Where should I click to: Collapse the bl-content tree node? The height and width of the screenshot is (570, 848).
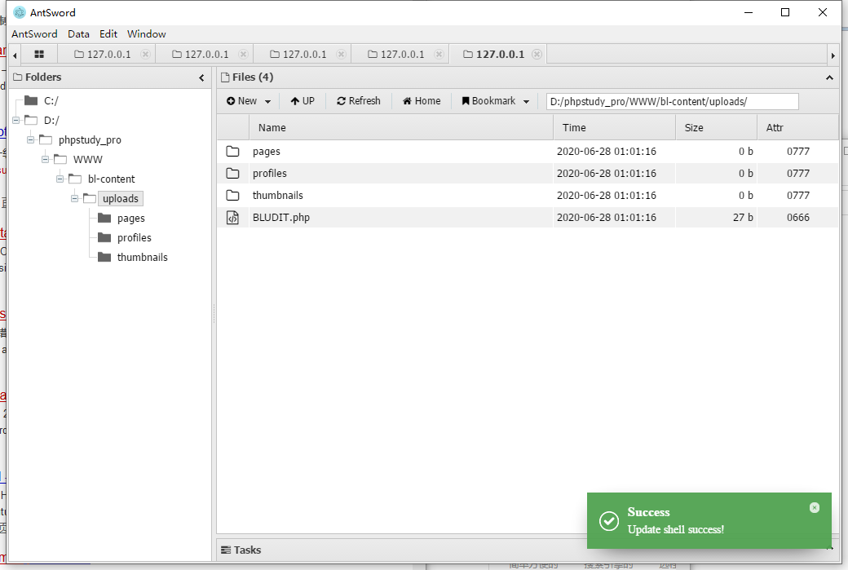coord(60,179)
